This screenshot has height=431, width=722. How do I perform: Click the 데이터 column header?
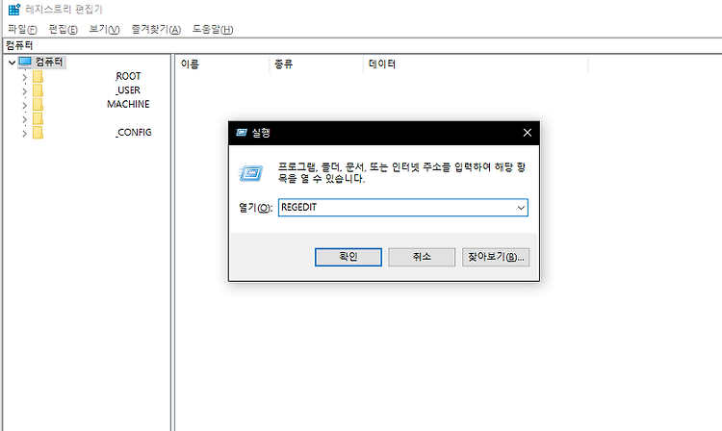pos(477,63)
